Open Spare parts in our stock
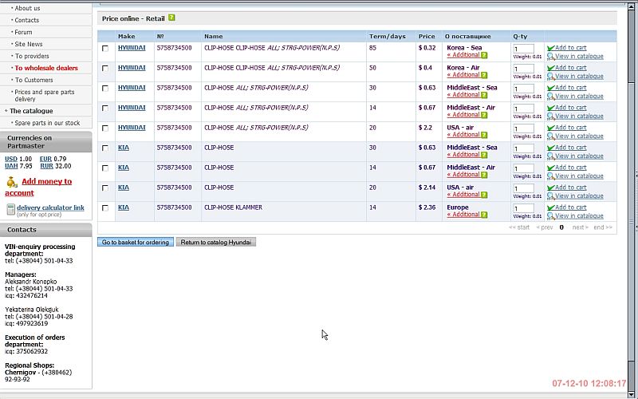This screenshot has width=638, height=399. click(x=47, y=123)
